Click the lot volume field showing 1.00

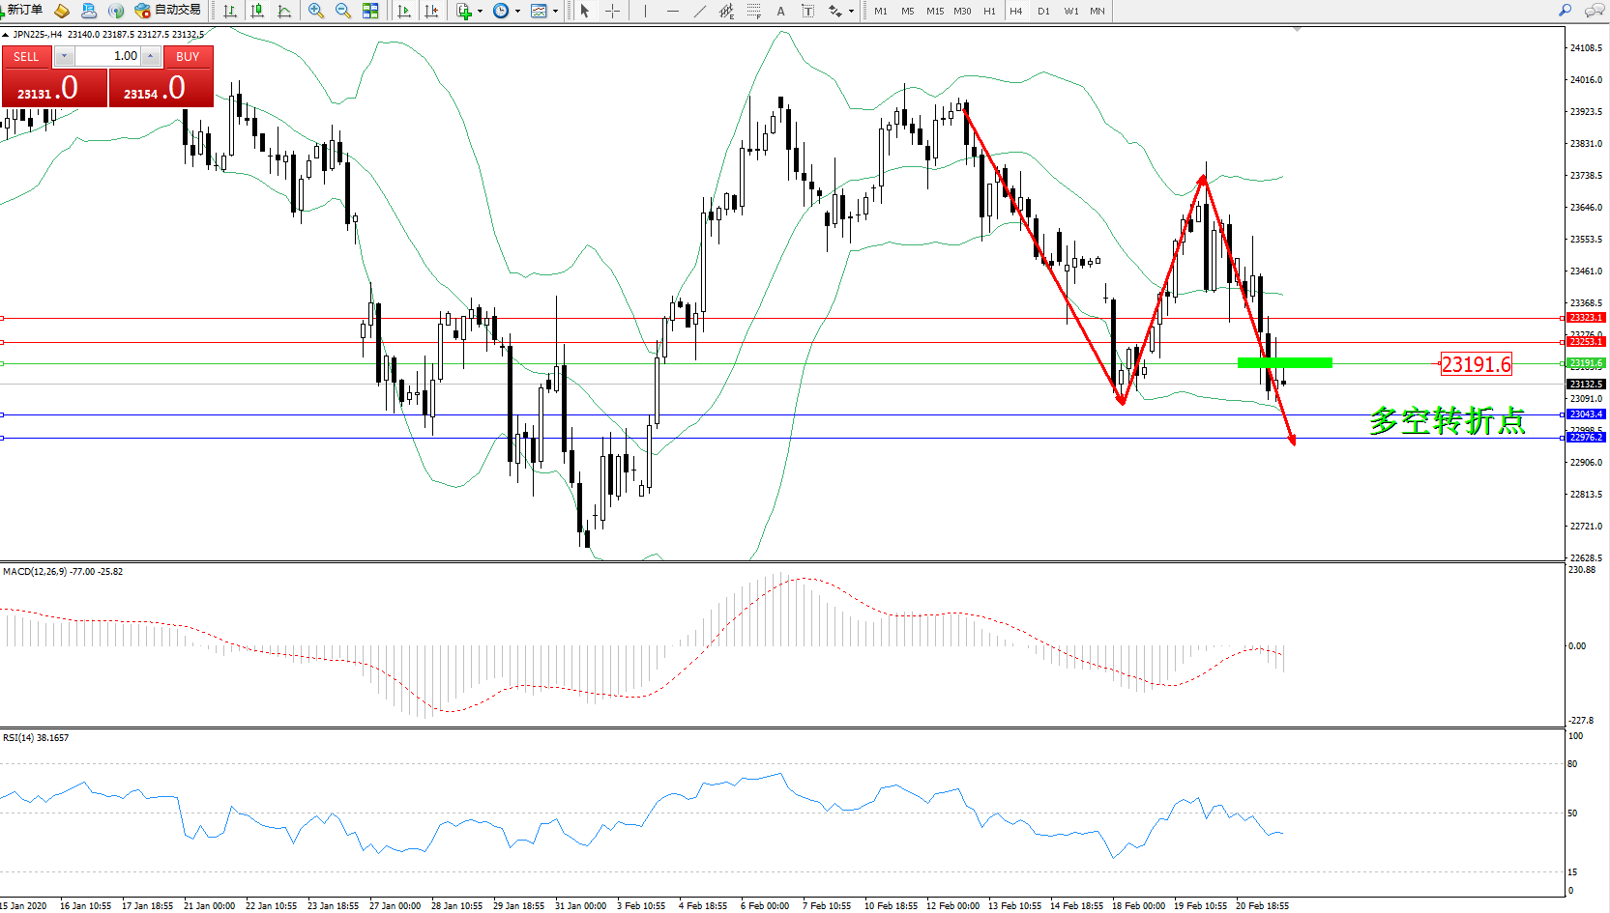(108, 56)
